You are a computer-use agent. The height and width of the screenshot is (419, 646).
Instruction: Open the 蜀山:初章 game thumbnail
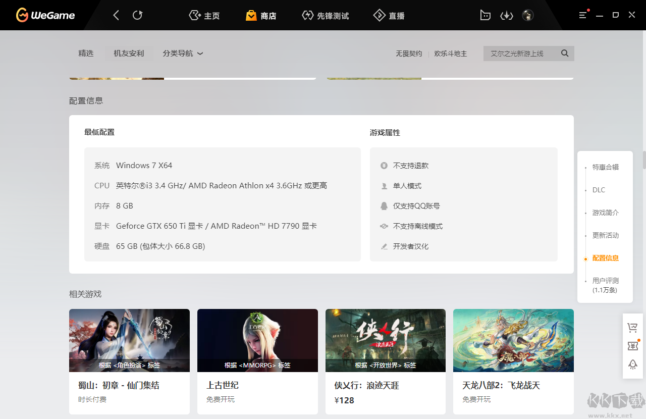pos(129,340)
